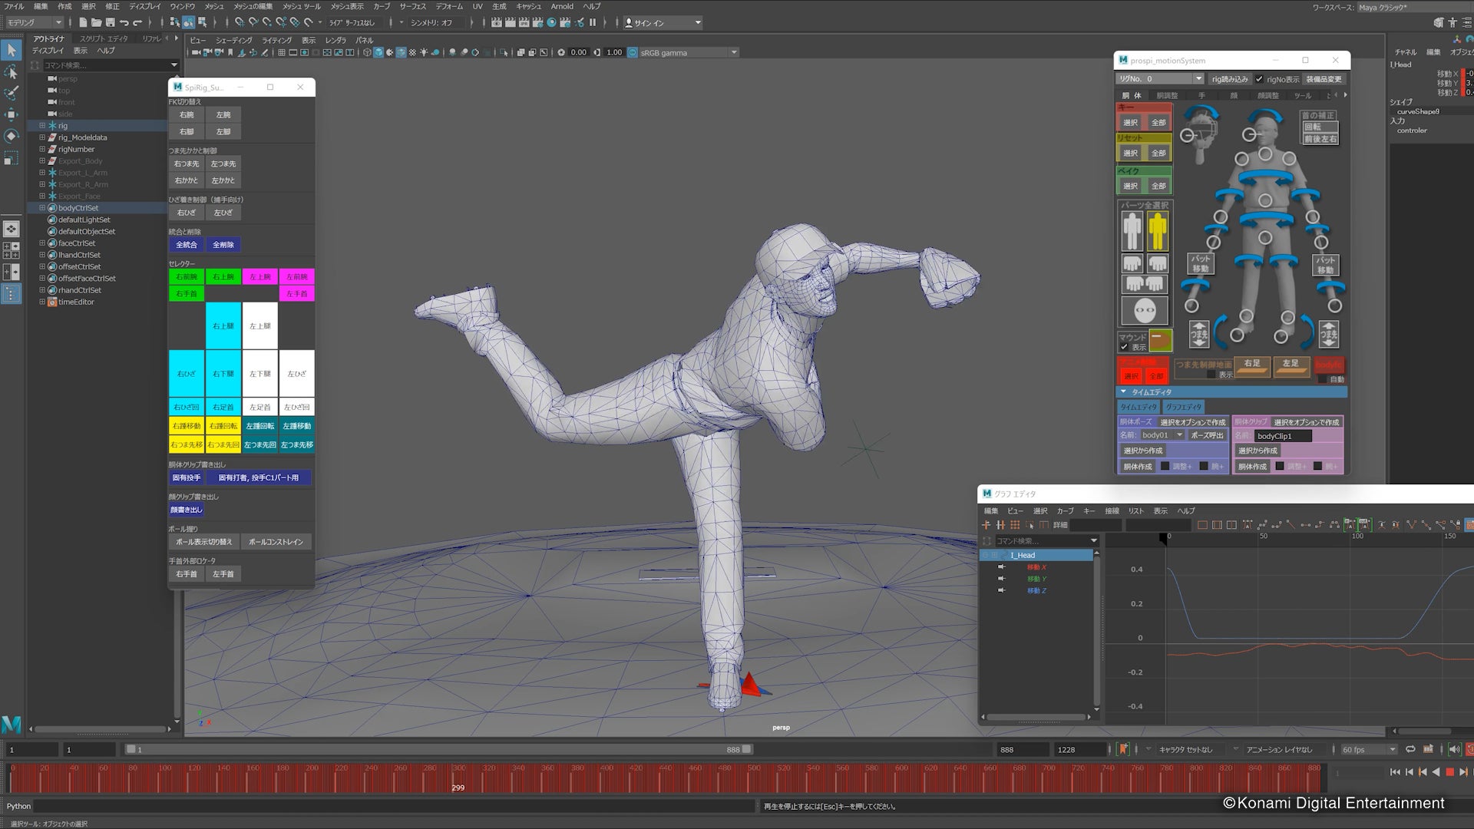Toggle the マウンド 表示 checkbox

tap(1124, 347)
